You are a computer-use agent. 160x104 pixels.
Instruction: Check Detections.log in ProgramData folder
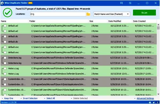(5, 58)
